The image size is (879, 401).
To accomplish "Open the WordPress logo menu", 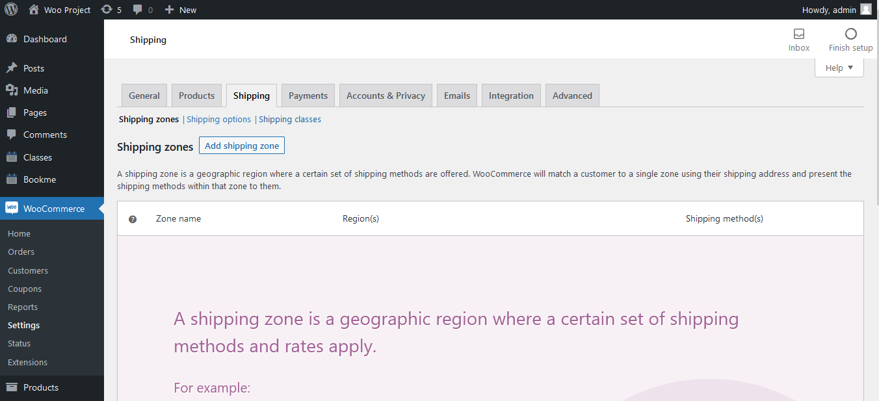I will [x=11, y=10].
